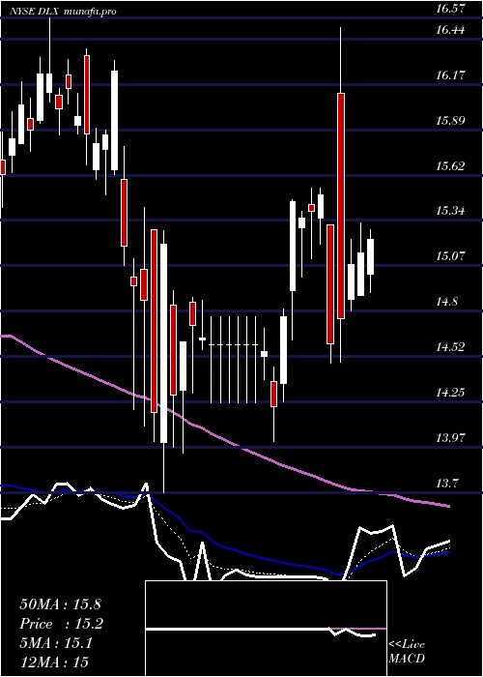Select the Price : 15.2 readout
This screenshot has width=483, height=677.
62,624
